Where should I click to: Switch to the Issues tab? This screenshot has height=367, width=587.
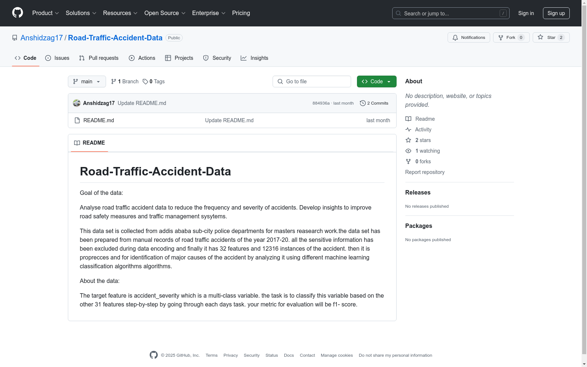click(x=57, y=58)
